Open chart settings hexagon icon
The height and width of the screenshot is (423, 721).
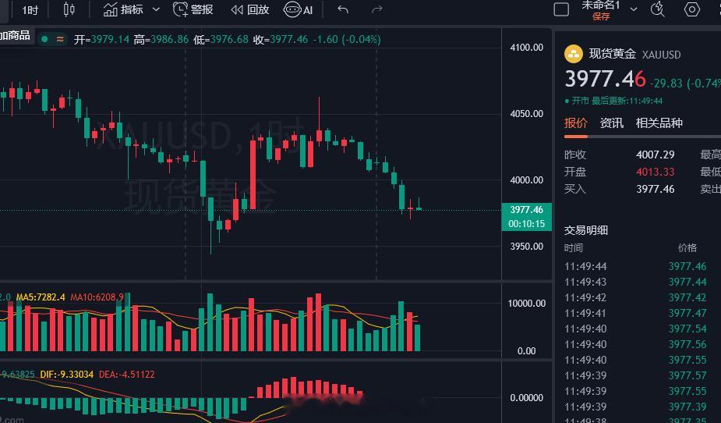pos(691,9)
